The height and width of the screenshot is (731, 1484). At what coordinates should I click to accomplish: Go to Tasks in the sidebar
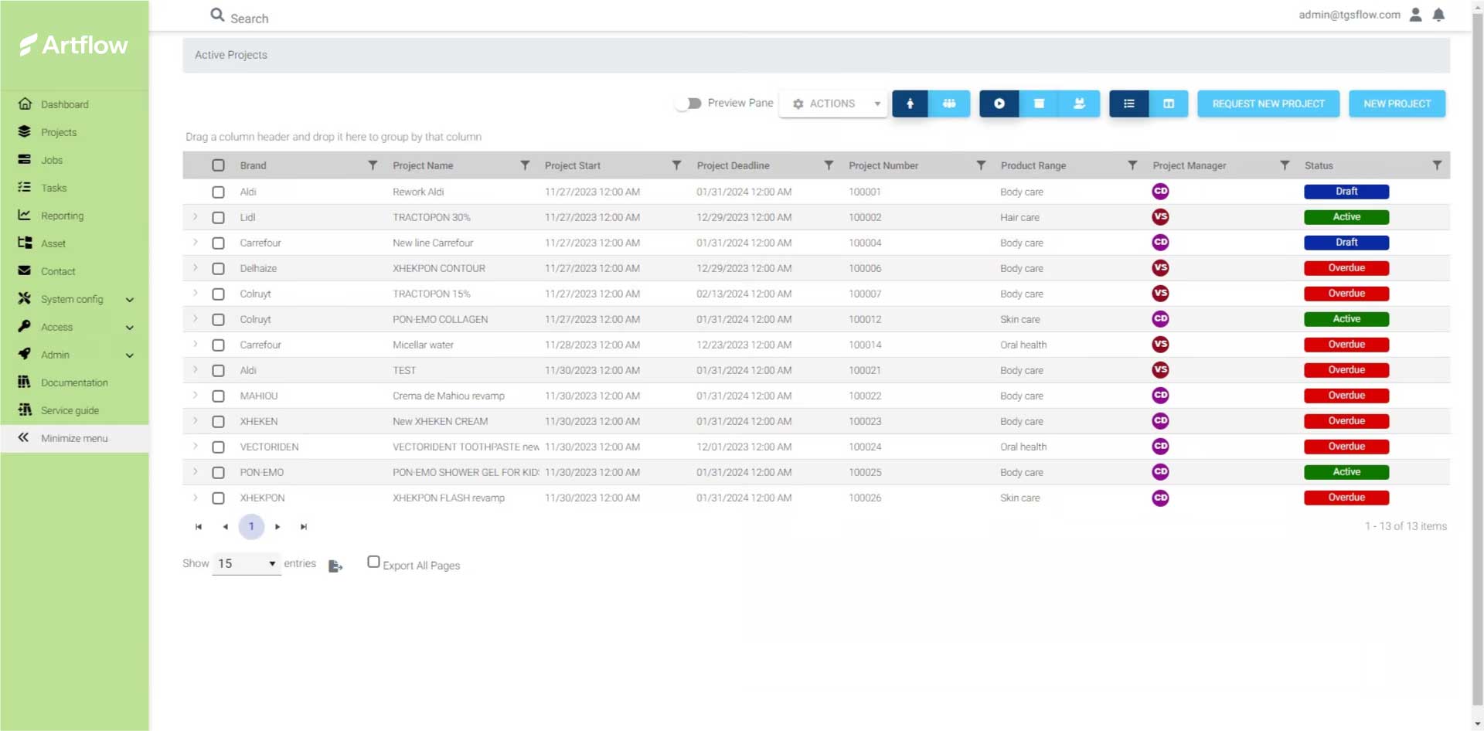point(53,188)
